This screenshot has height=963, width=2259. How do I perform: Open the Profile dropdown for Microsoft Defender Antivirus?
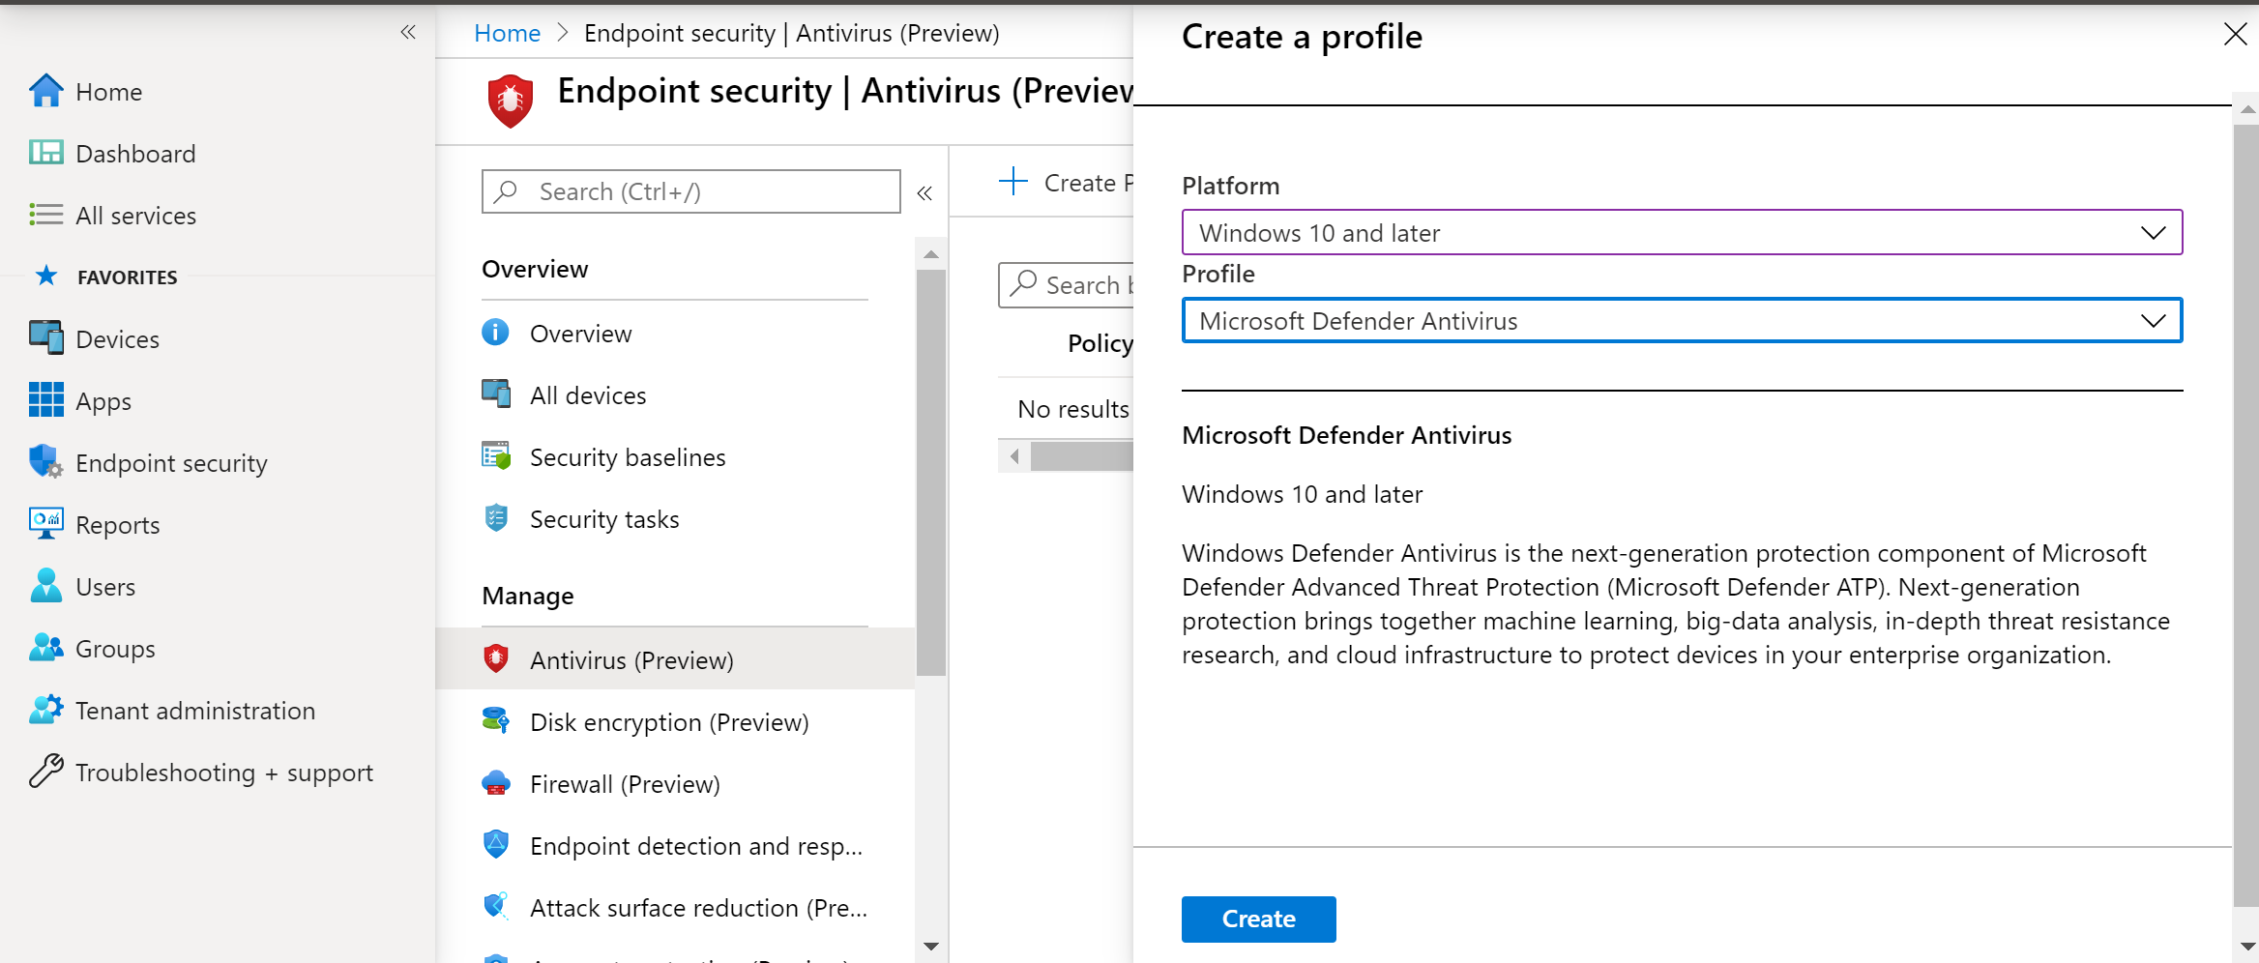click(x=1681, y=321)
